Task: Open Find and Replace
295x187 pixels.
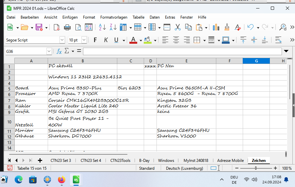Action: [283, 27]
